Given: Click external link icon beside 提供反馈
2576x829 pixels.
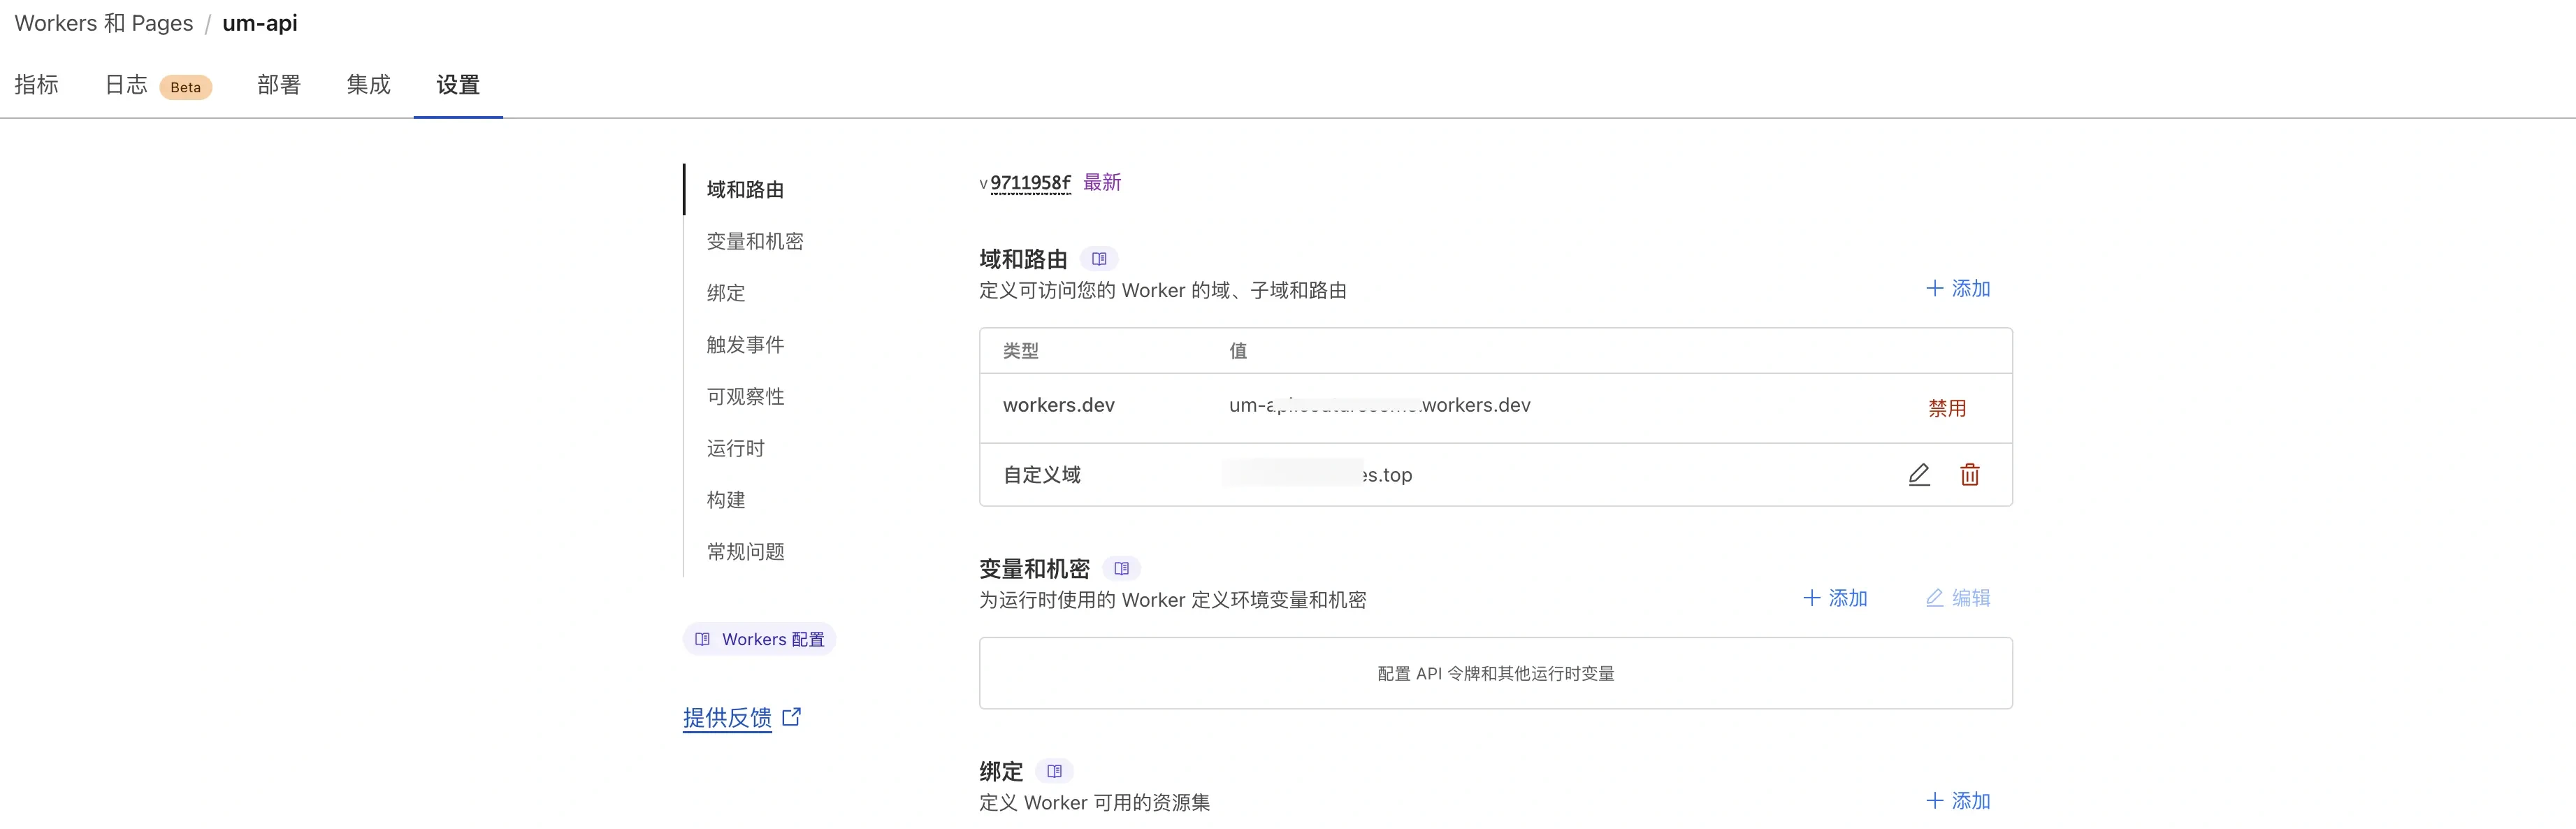Looking at the screenshot, I should coord(791,716).
